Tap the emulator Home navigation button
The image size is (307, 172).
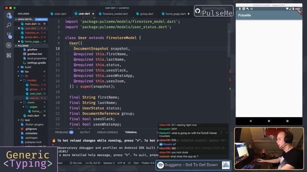point(269,121)
